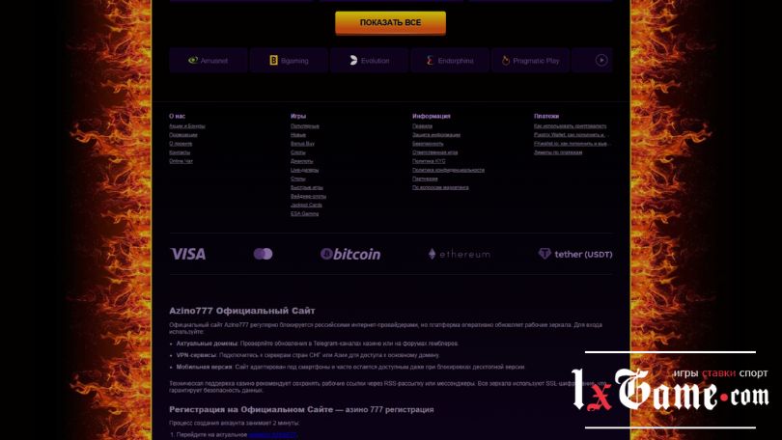The width and height of the screenshot is (782, 440).
Task: Open the Bonus Buy games link
Action: [x=302, y=144]
